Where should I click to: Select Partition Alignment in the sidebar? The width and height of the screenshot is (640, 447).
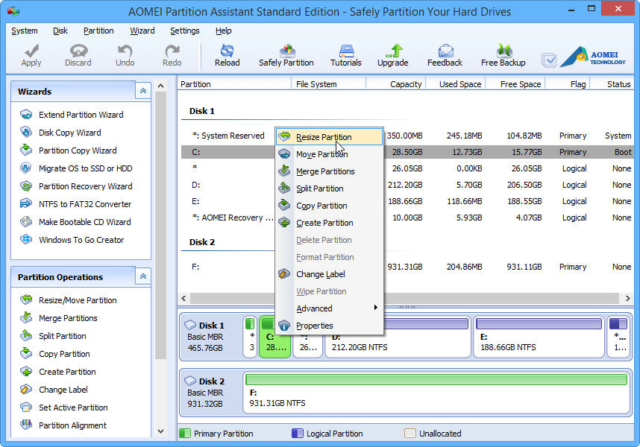click(72, 426)
